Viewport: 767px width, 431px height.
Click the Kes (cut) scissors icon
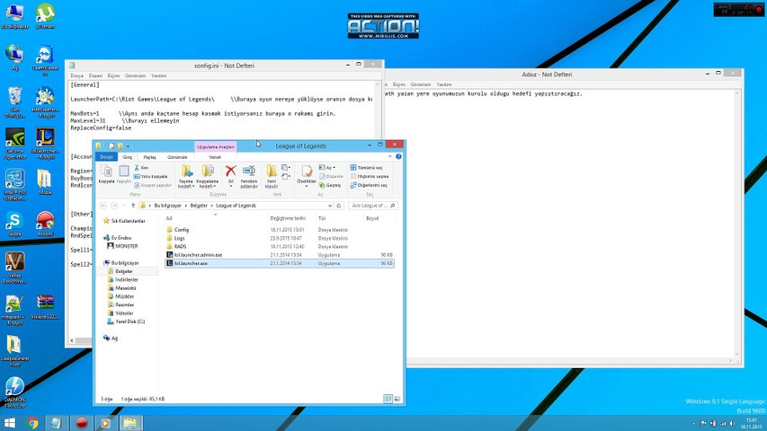point(137,168)
